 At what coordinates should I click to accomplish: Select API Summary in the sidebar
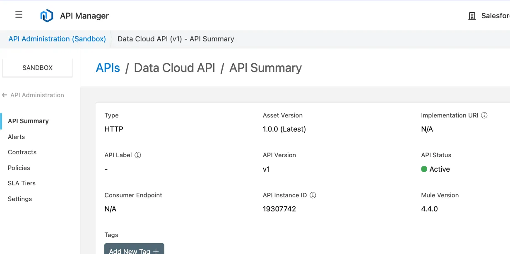[x=28, y=121]
